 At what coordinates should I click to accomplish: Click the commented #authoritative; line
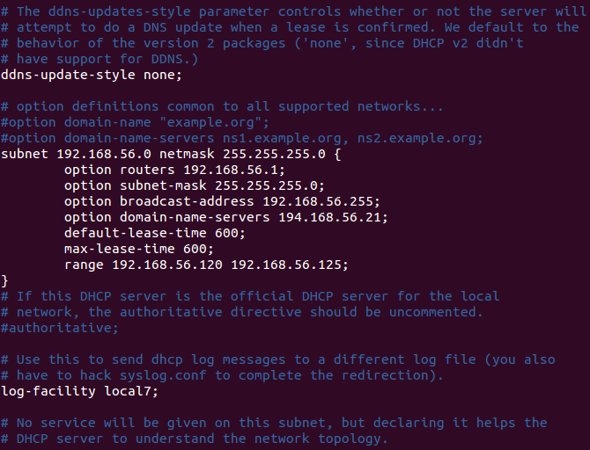pyautogui.click(x=60, y=328)
